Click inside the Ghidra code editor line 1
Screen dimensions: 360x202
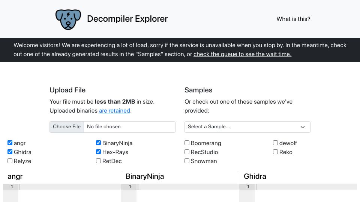[x=306, y=187]
